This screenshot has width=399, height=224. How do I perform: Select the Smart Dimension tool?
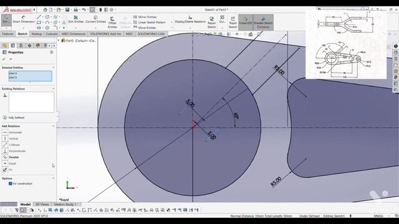coord(24,19)
